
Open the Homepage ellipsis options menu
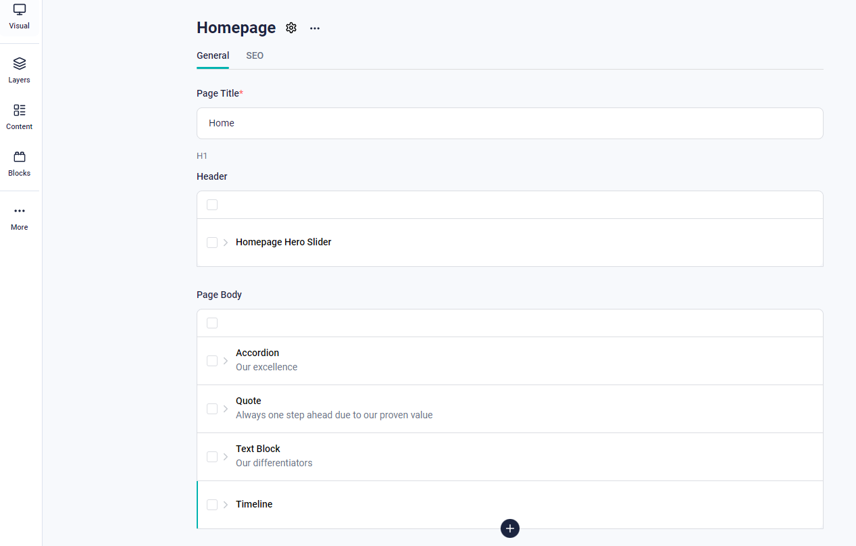point(315,28)
